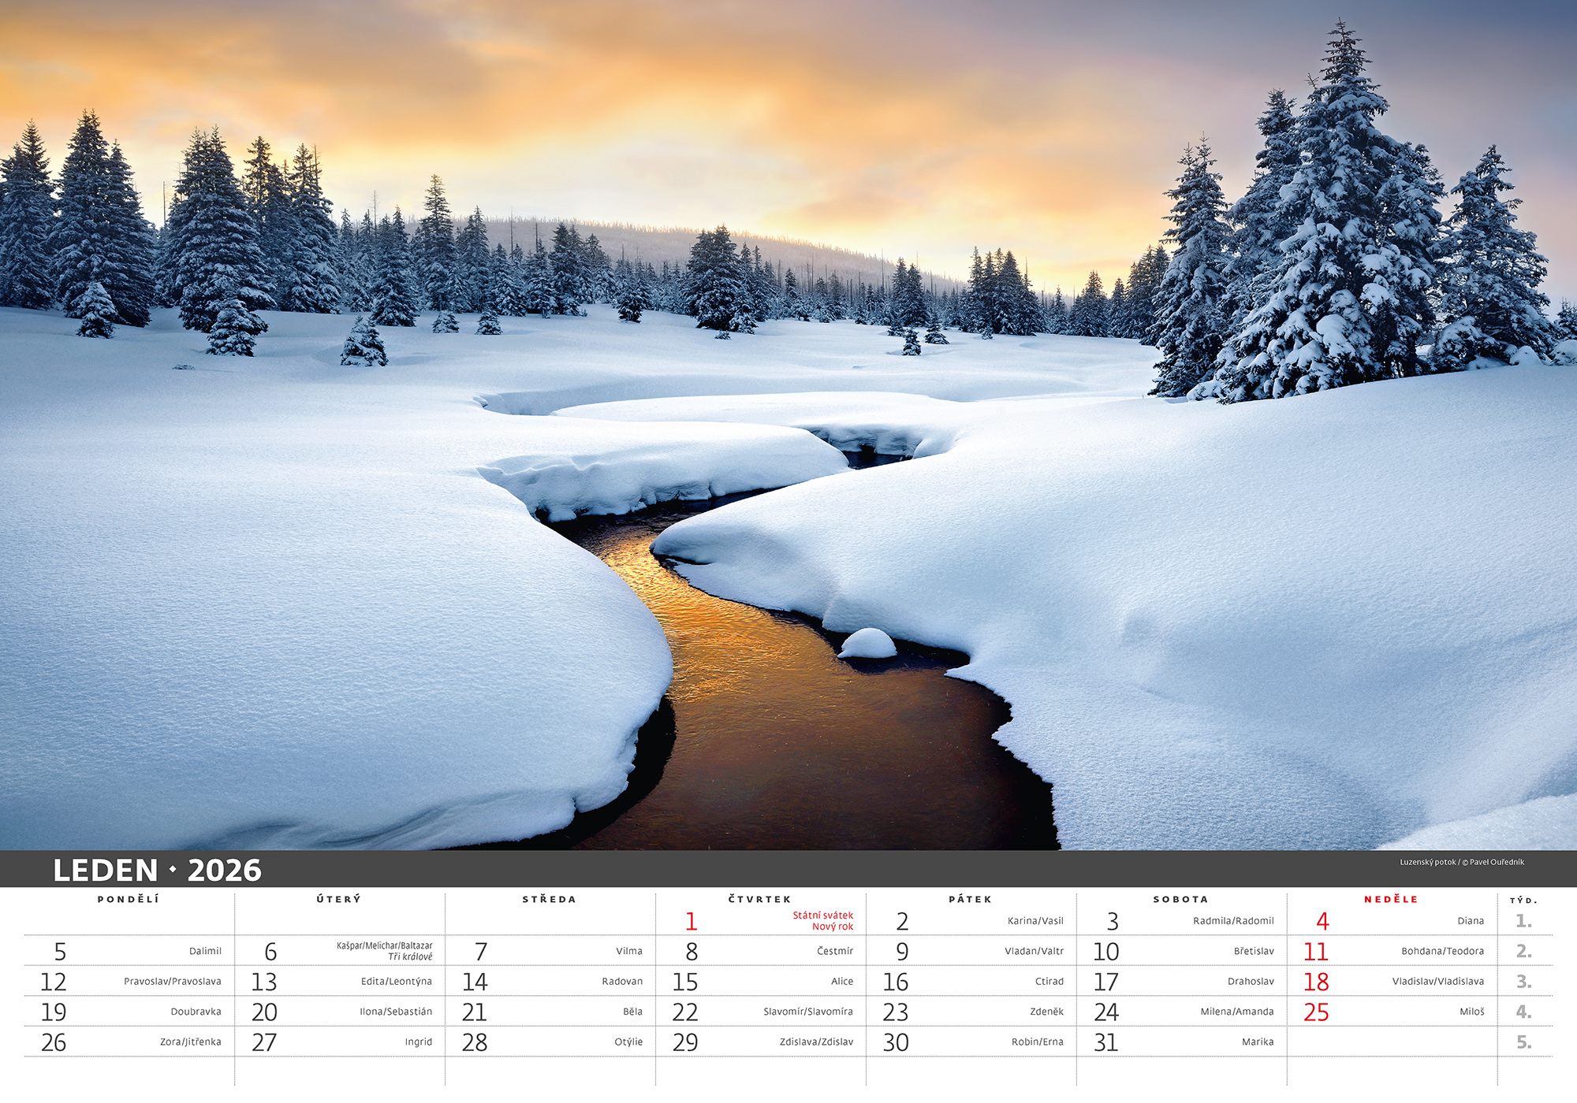
Task: Select Sunday 25 labeled Miloš
Action: click(1392, 1012)
